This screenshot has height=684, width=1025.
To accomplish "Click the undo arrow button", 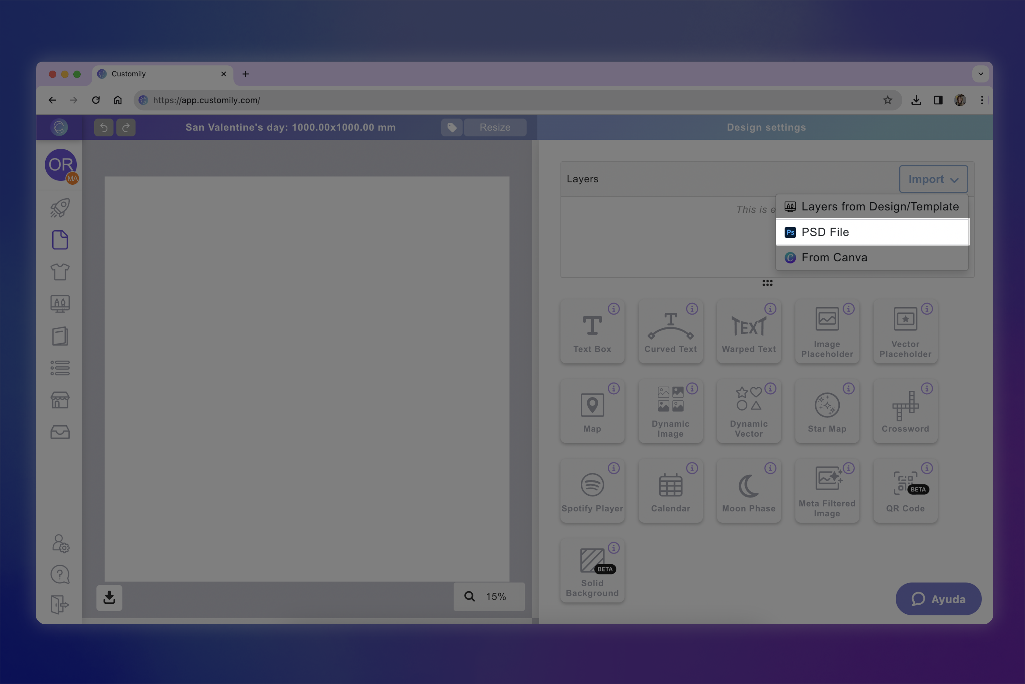I will 104,127.
